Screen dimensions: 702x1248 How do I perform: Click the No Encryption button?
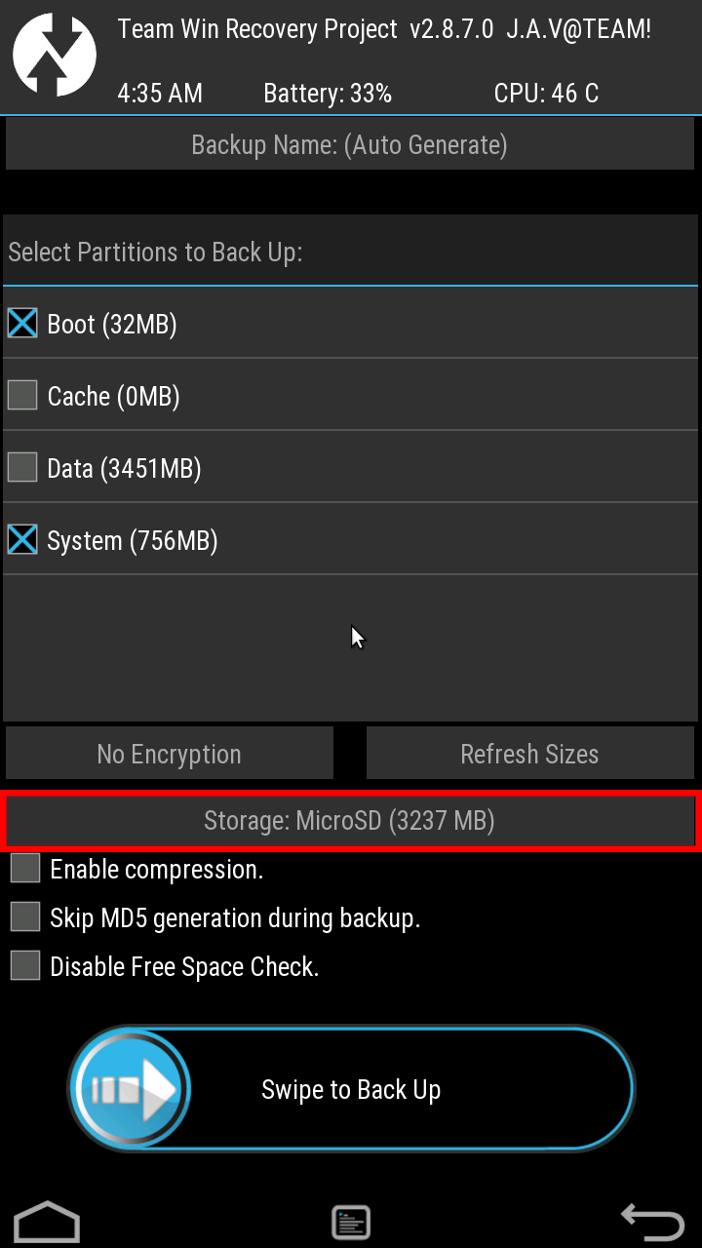click(x=169, y=753)
